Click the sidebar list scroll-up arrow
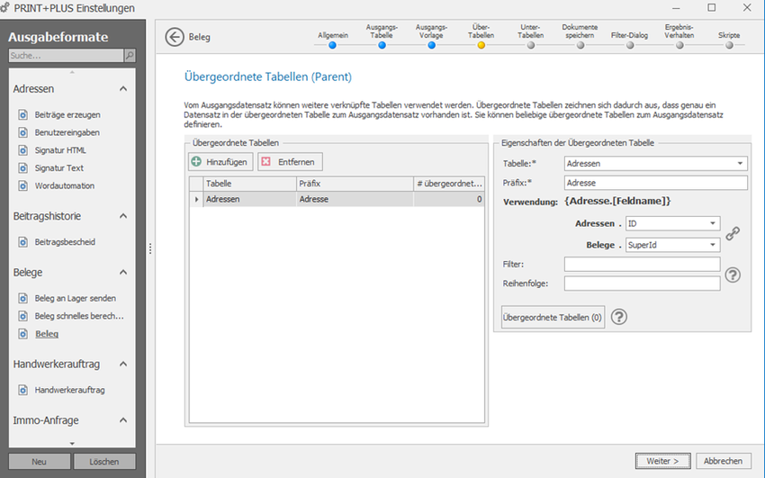765x478 pixels. coord(72,72)
